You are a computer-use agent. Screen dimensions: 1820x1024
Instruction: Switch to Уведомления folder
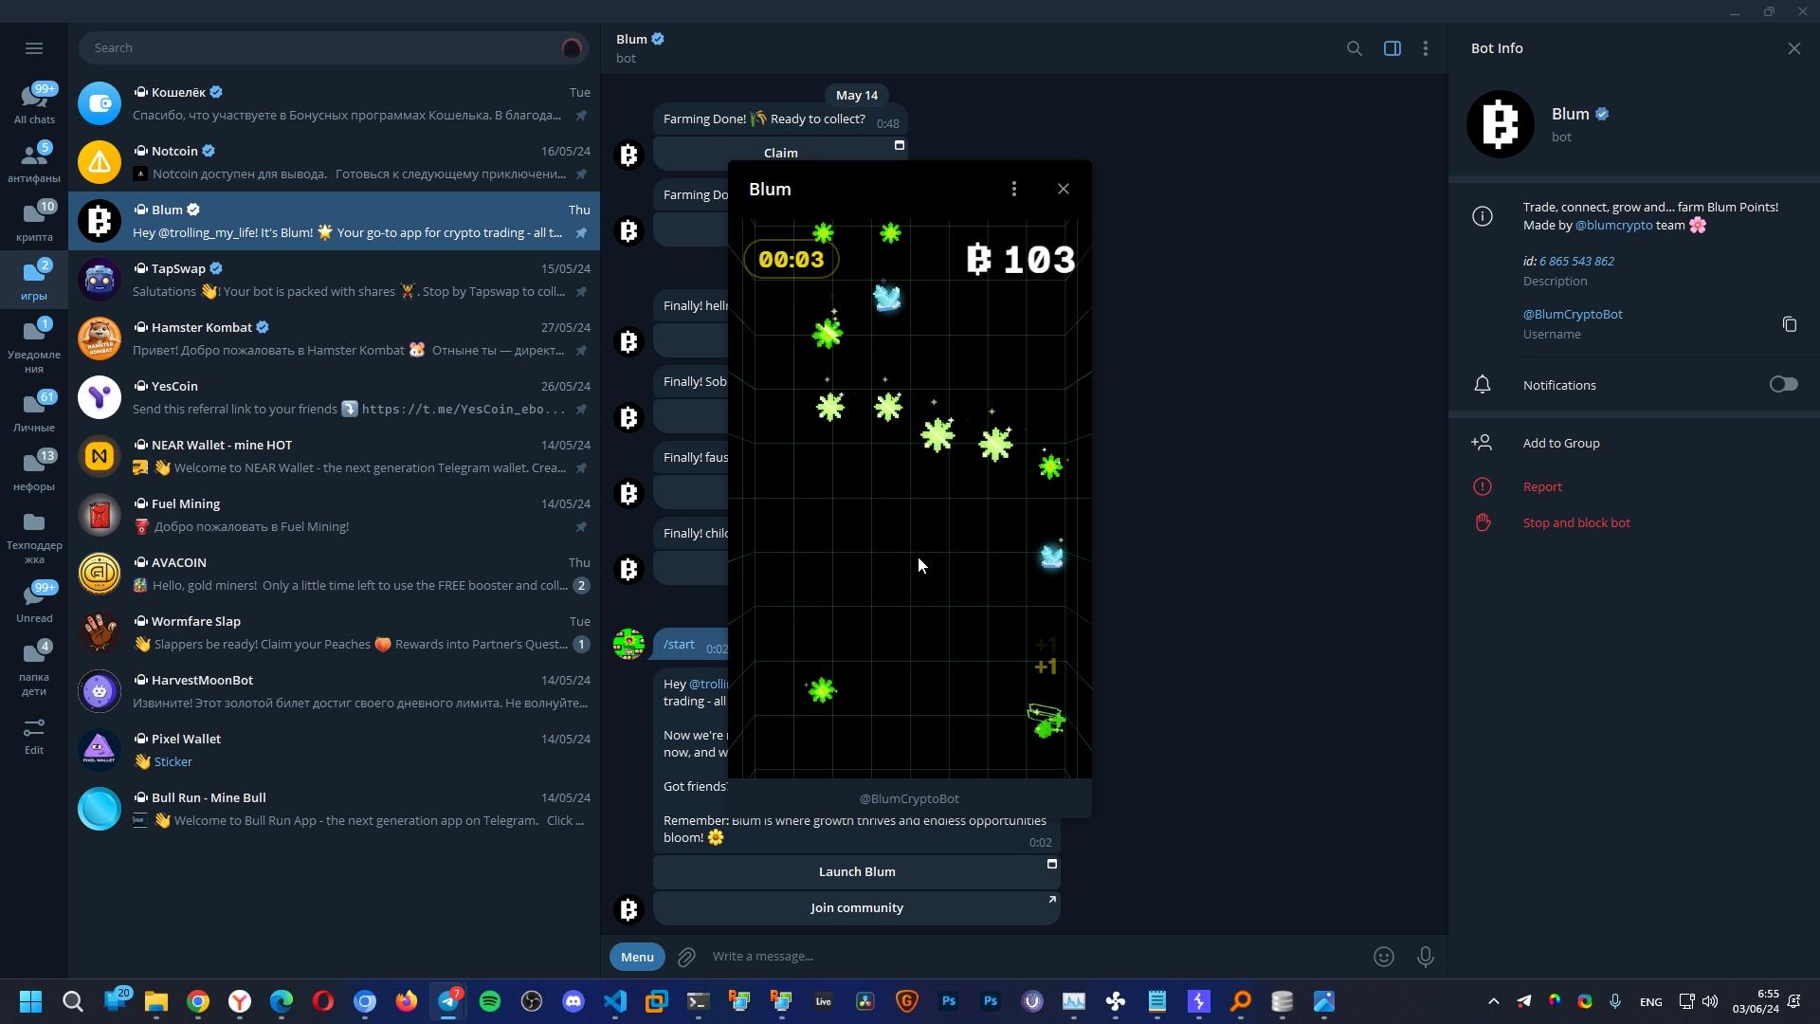[34, 346]
